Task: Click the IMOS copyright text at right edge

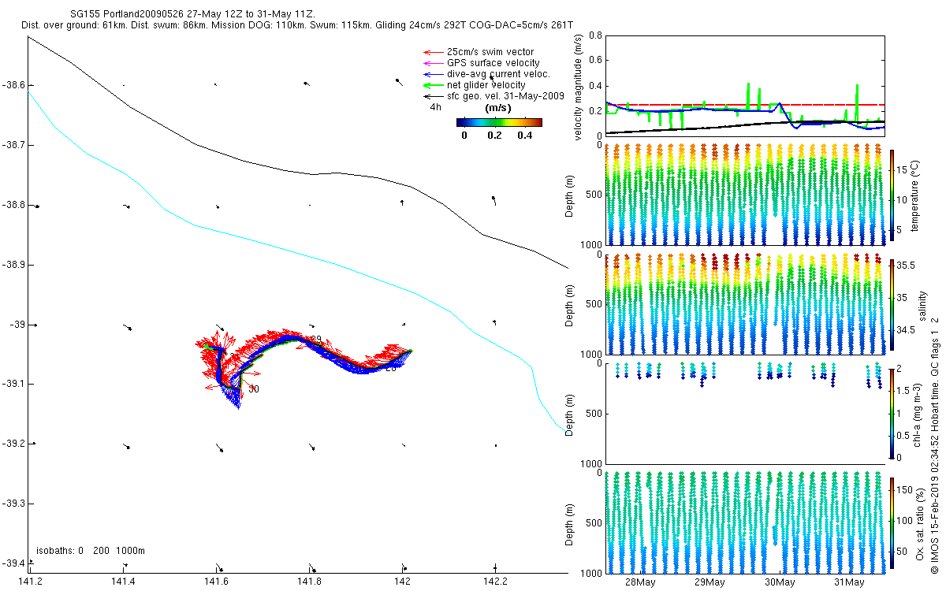Action: coord(935,473)
